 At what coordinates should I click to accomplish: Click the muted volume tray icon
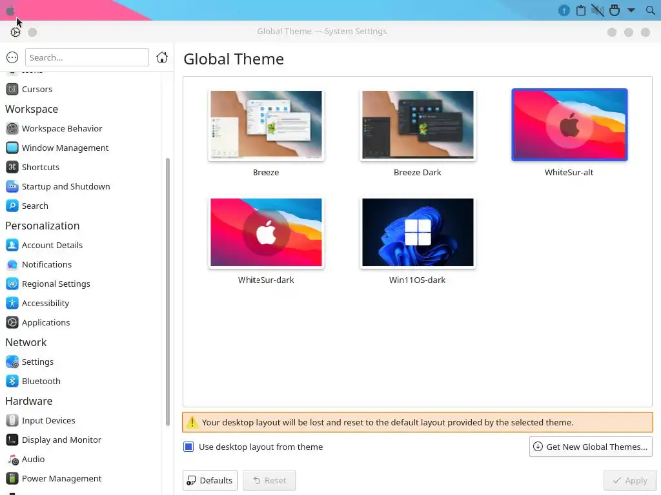point(598,10)
